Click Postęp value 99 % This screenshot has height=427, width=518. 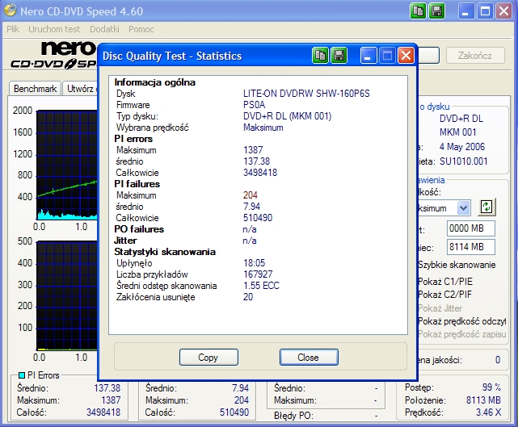(x=491, y=387)
